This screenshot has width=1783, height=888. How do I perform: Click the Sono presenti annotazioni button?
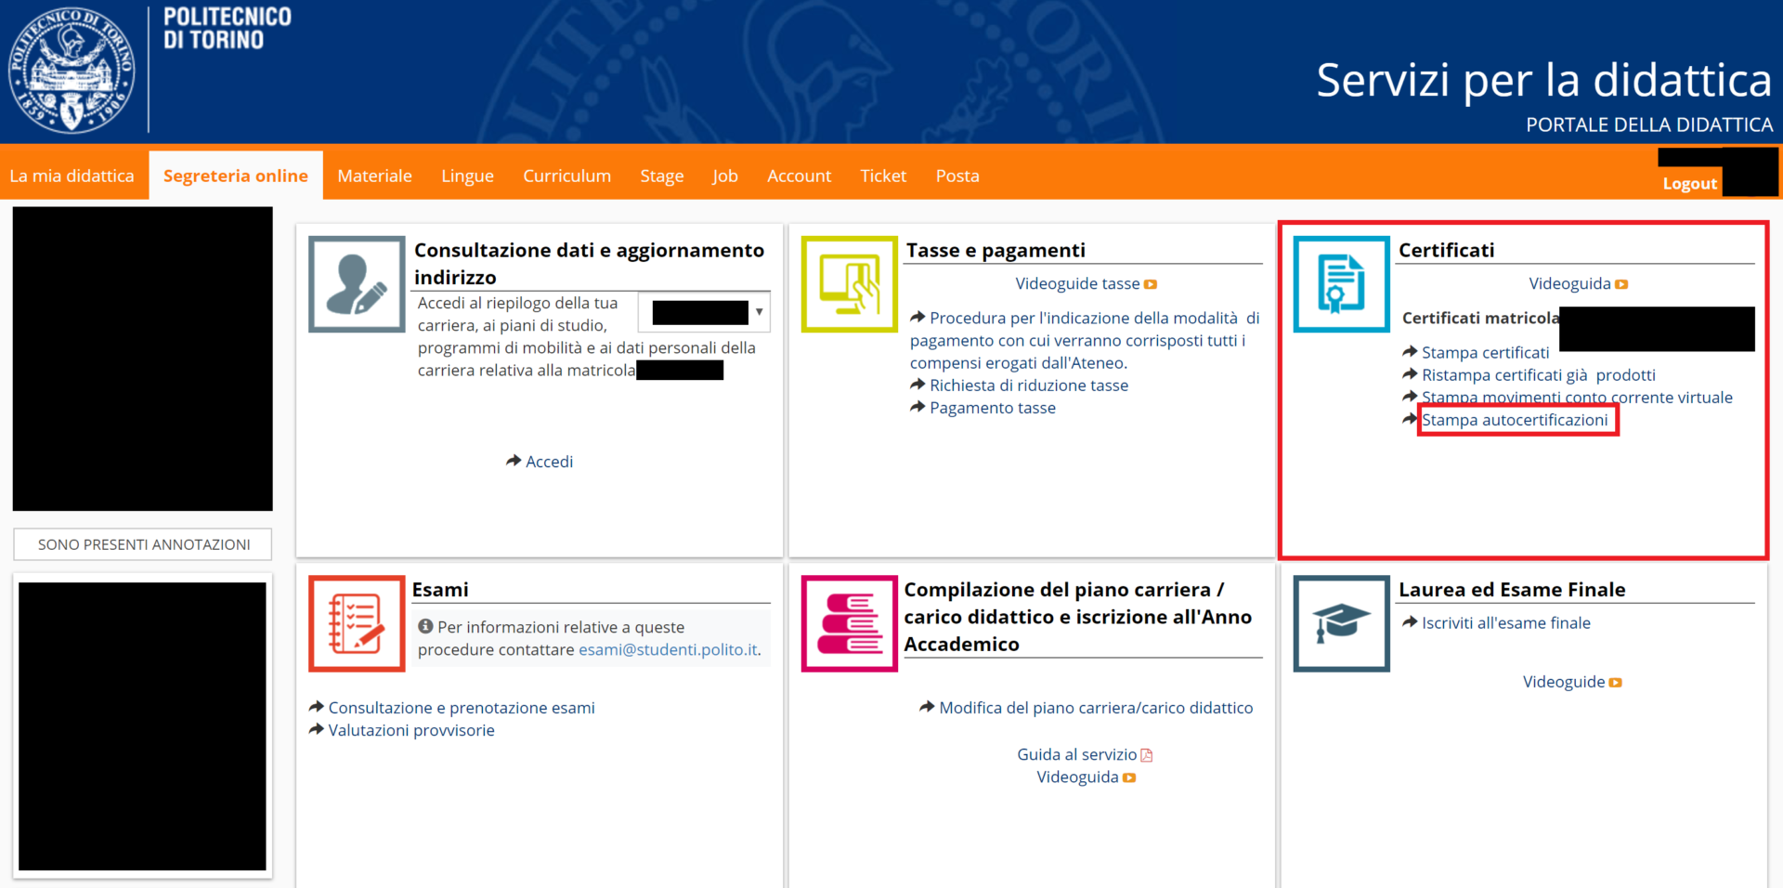[143, 544]
